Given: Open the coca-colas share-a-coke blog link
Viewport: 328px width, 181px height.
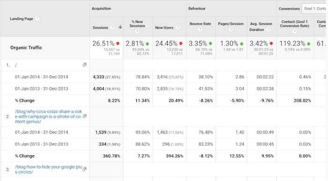Looking at the screenshot, I should click(x=48, y=116).
